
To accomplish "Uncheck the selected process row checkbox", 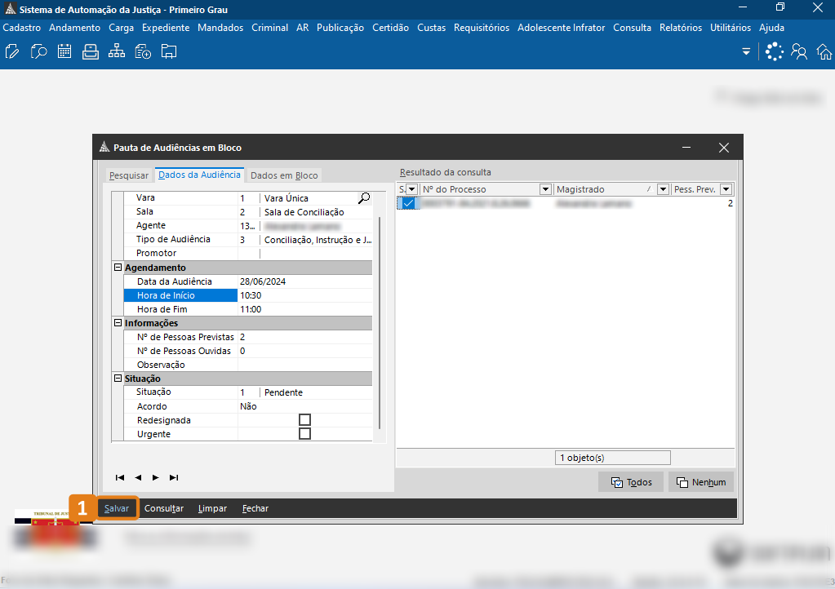I will (408, 203).
